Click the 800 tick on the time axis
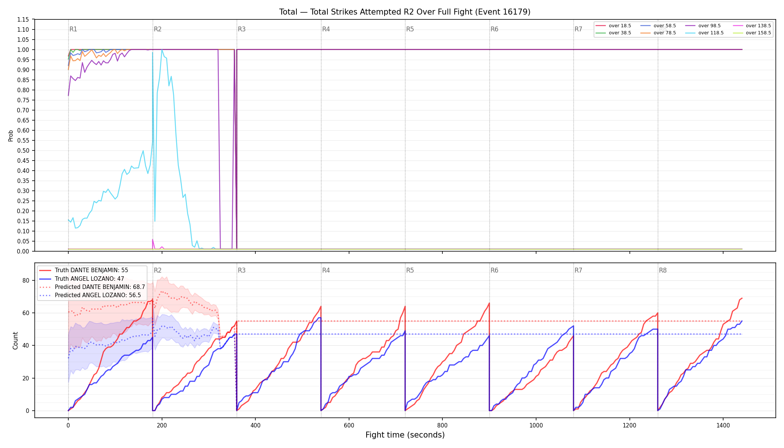Screen dimensions: 784x448 (x=442, y=425)
